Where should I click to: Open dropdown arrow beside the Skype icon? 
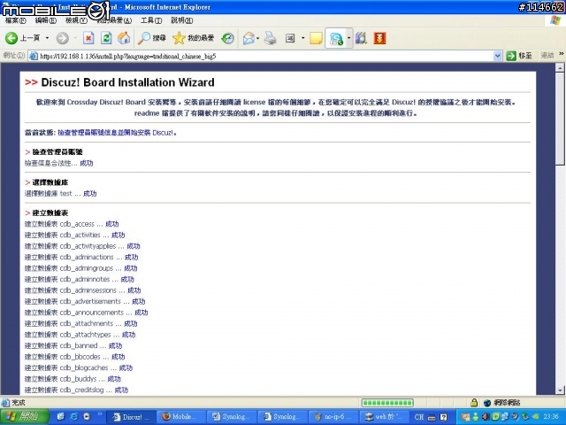348,38
